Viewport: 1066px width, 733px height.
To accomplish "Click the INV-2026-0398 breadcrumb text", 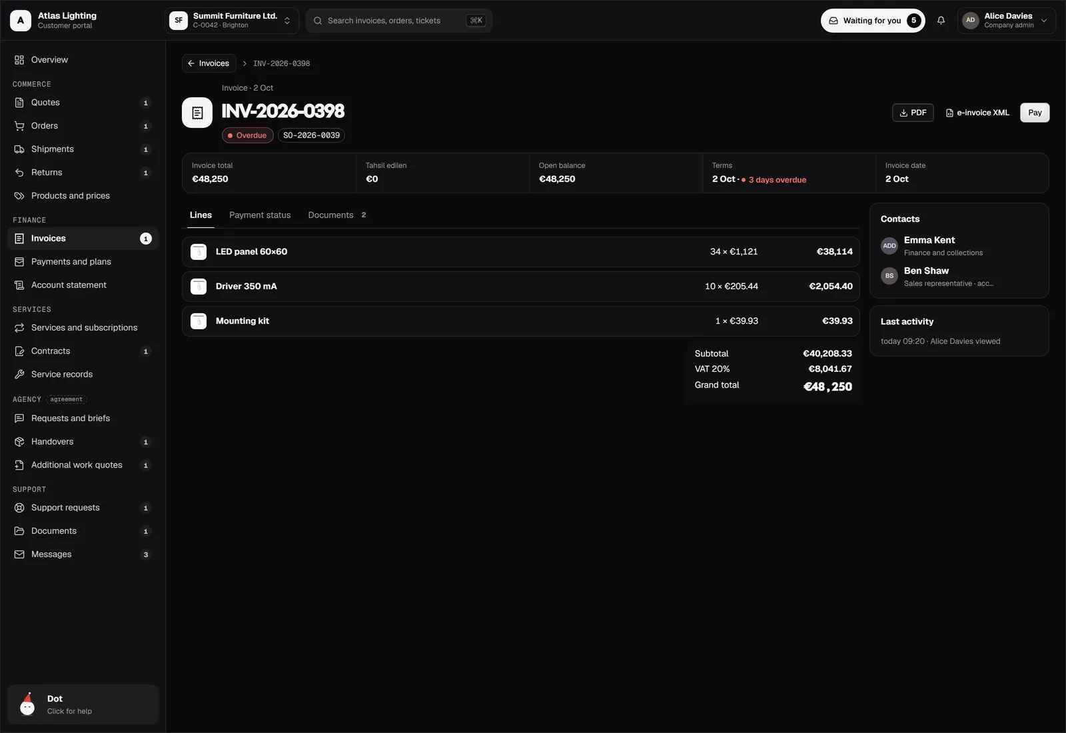I will (x=281, y=64).
